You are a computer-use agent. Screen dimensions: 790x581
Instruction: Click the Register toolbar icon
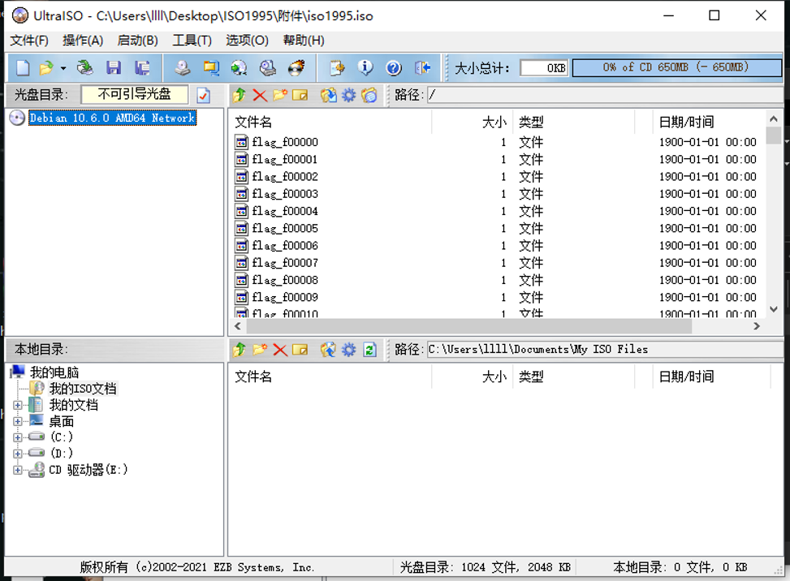337,68
